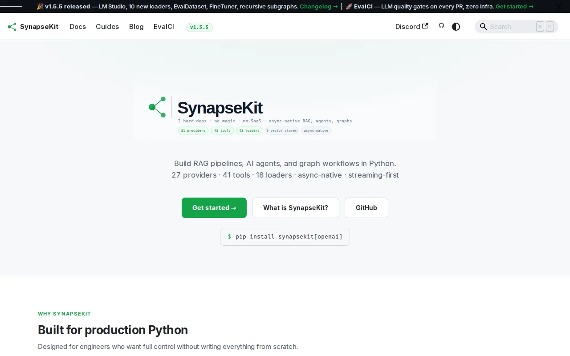
Task: Click the '48 tools' badge
Action: coord(222,130)
